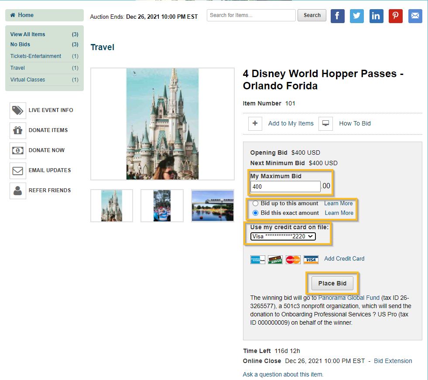Image resolution: width=428 pixels, height=380 pixels.
Task: Focus the Search for Items field
Action: [x=251, y=15]
